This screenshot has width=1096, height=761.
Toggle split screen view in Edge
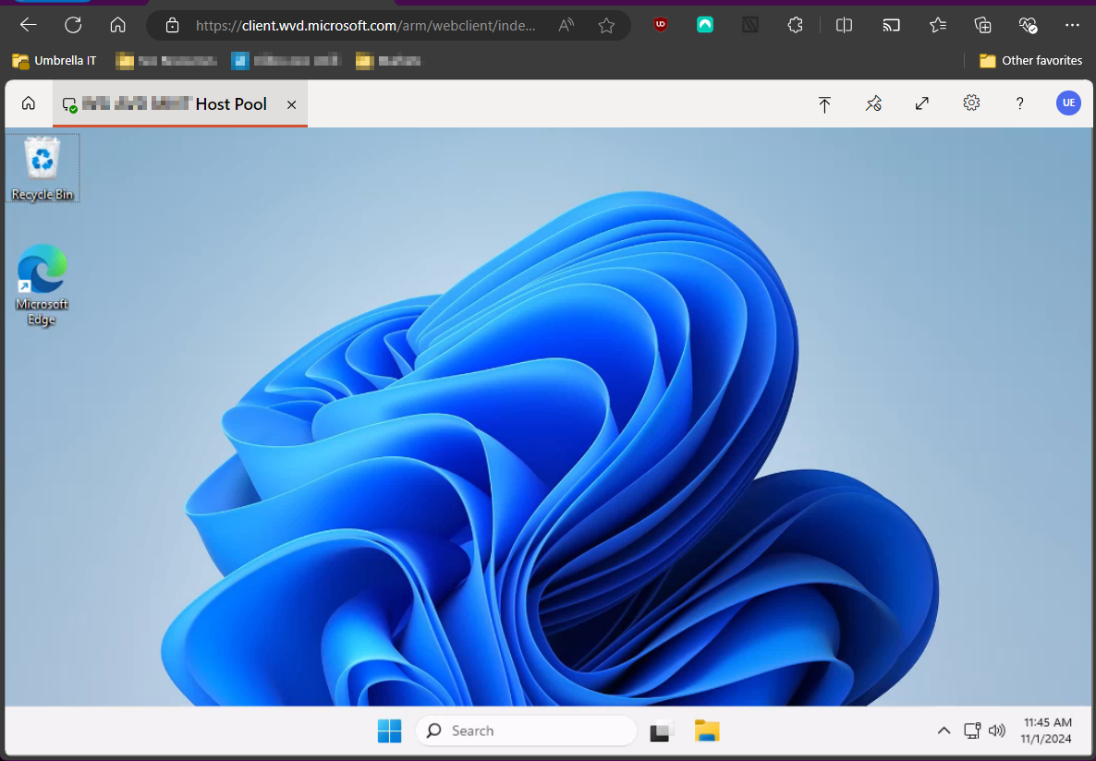(844, 25)
